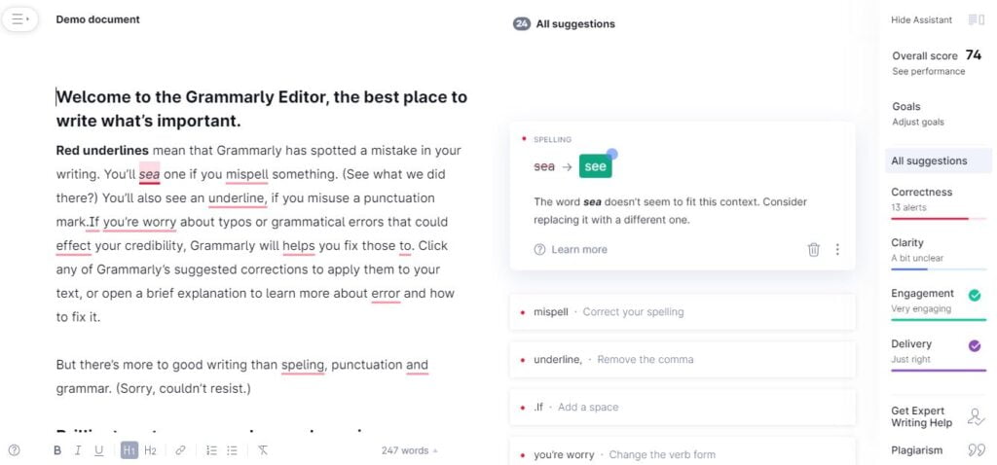Image resolution: width=997 pixels, height=465 pixels.
Task: Click the underlined word 'helps' in document
Action: (299, 246)
